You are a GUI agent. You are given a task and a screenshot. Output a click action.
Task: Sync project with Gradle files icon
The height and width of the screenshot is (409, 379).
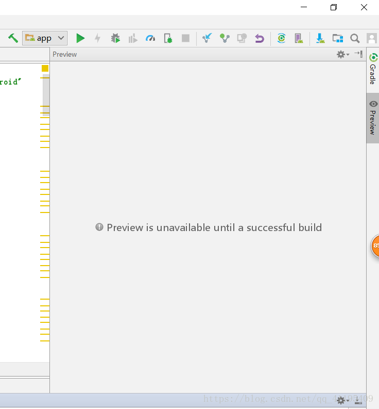[281, 38]
